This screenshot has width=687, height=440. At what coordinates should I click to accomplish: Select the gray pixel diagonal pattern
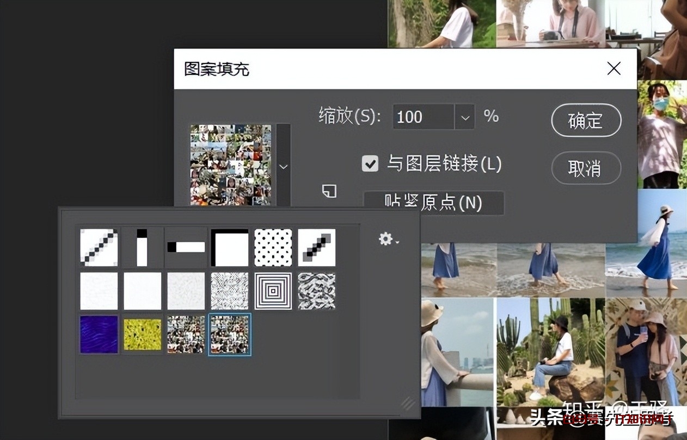317,248
